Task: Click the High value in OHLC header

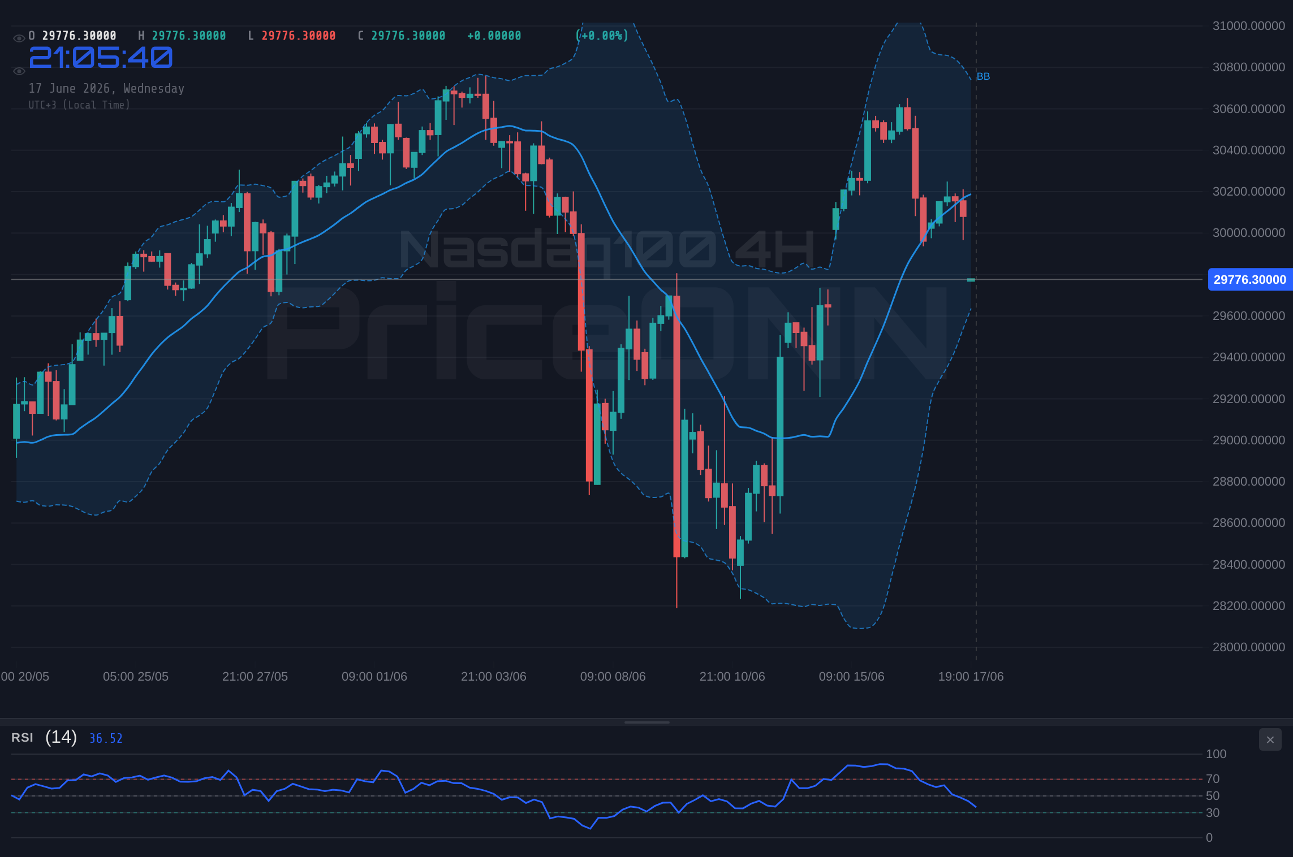Action: (189, 36)
